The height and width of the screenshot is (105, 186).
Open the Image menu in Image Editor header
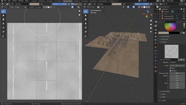(17, 7)
